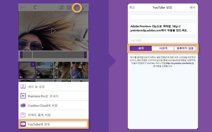This screenshot has width=212, height=132.
Task: Open the m.youtube.com/terms link
Action: click(x=179, y=63)
